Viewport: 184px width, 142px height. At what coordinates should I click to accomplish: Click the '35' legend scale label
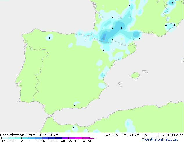coord(70,141)
